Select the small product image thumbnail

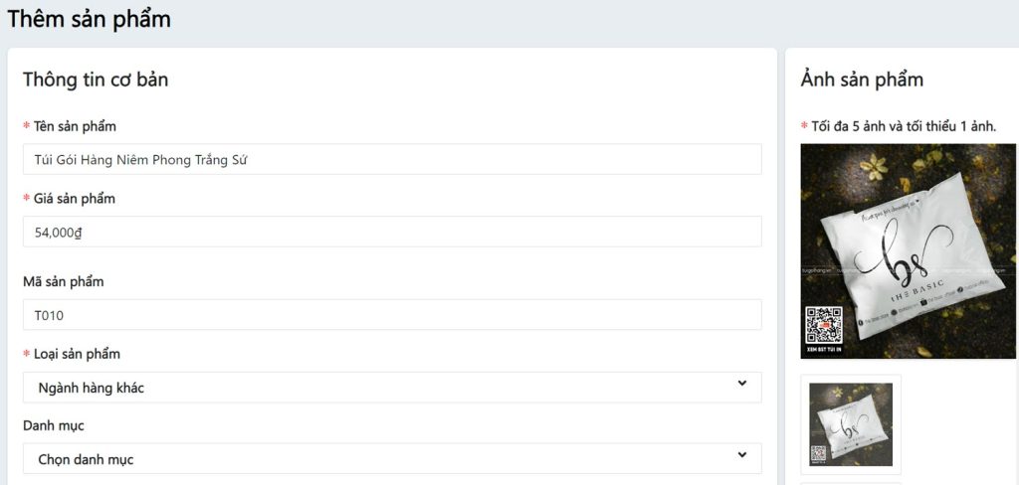851,424
